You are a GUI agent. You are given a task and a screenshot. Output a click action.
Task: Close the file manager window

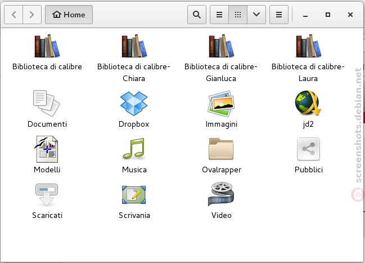[350, 15]
